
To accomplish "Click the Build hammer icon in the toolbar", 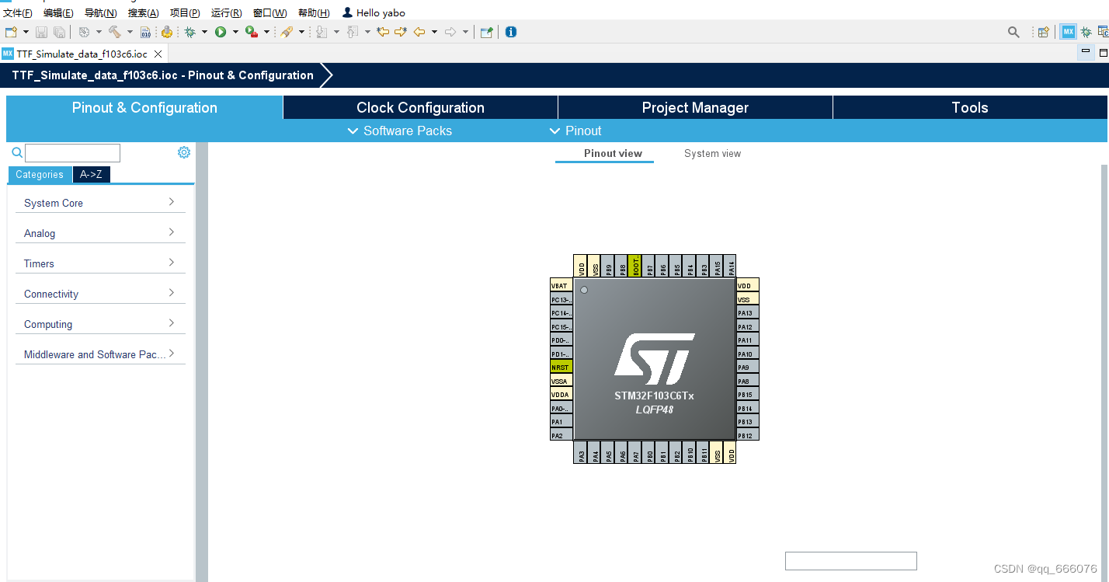I will click(x=114, y=32).
